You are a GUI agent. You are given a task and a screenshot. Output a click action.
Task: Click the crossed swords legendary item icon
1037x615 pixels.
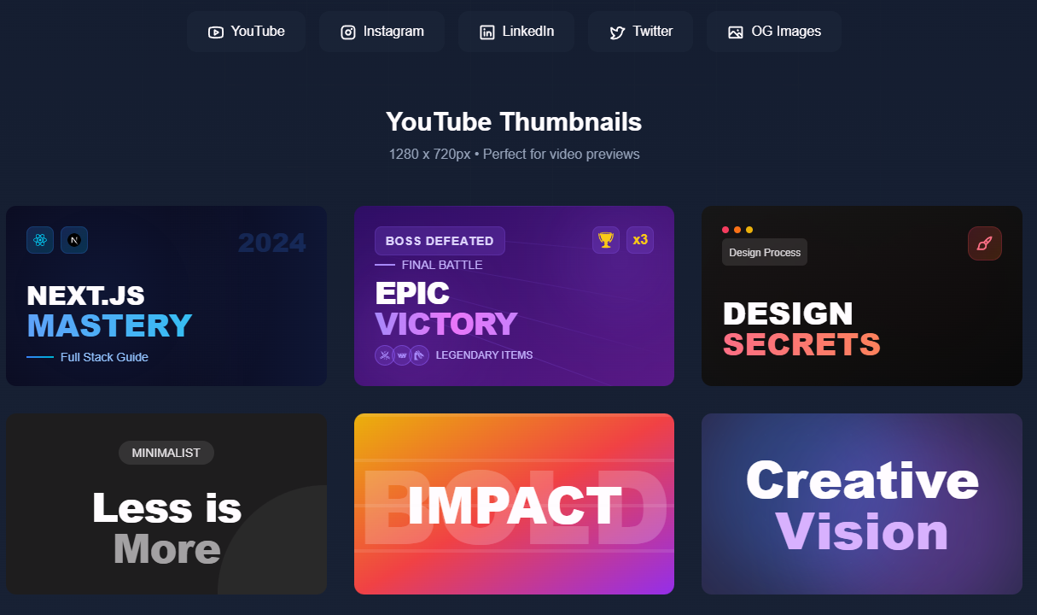pyautogui.click(x=385, y=354)
